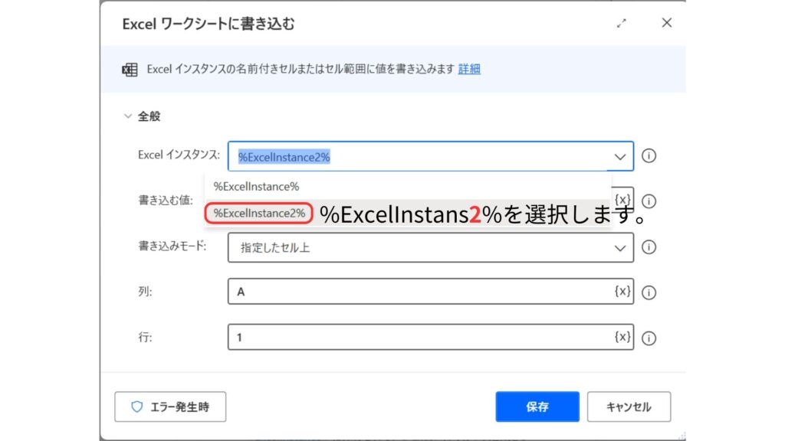The height and width of the screenshot is (441, 785).
Task: Click the expand dialog icon in title bar
Action: (622, 24)
